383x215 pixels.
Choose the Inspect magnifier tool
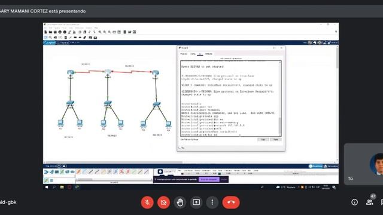click(x=50, y=38)
